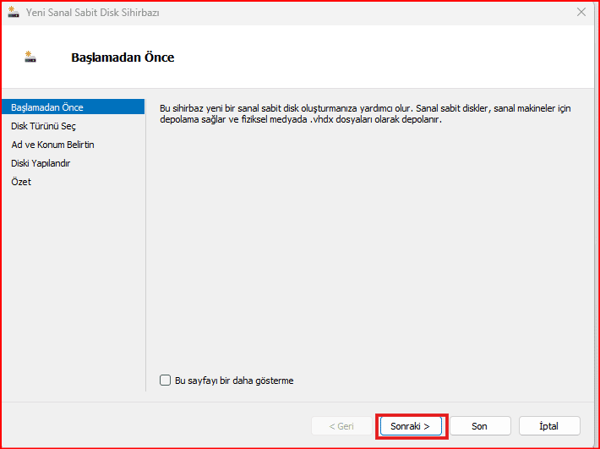
Task: Click the disk icon beside the Başlamadan Önce heading
Action: (x=31, y=58)
